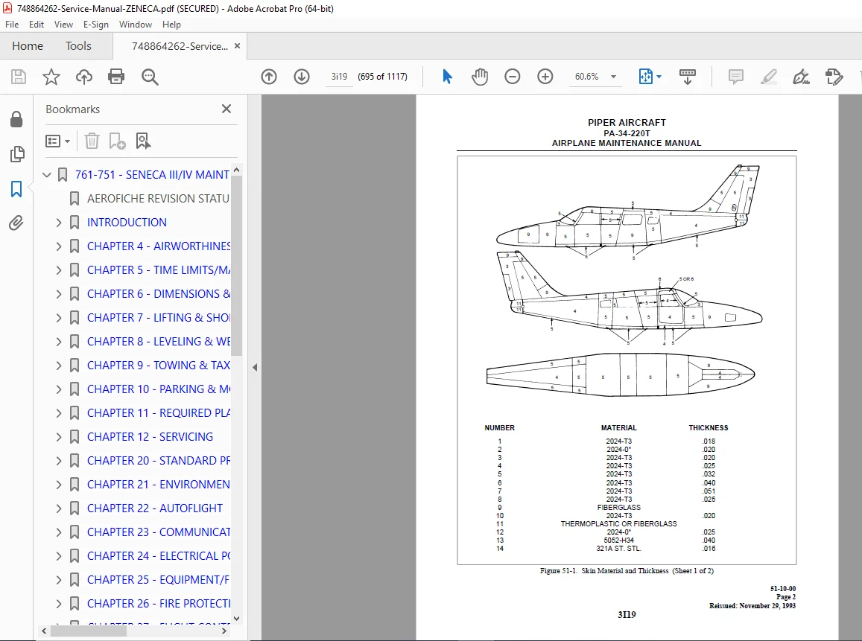
Task: Print the document with printer icon
Action: coord(116,77)
